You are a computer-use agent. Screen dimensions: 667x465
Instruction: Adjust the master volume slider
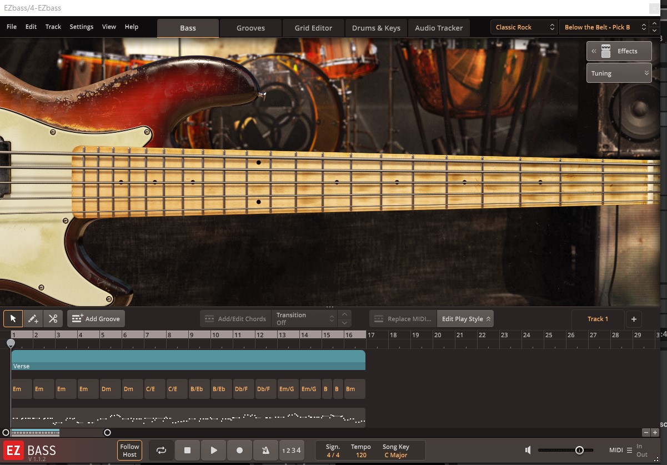[579, 451]
